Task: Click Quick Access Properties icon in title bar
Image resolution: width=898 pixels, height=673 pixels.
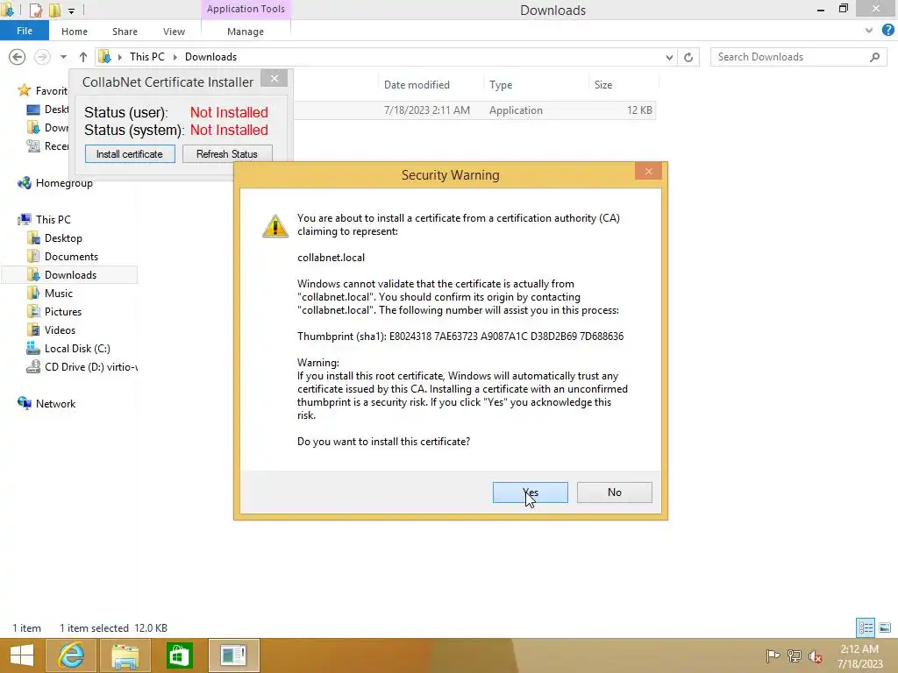Action: pyautogui.click(x=35, y=10)
